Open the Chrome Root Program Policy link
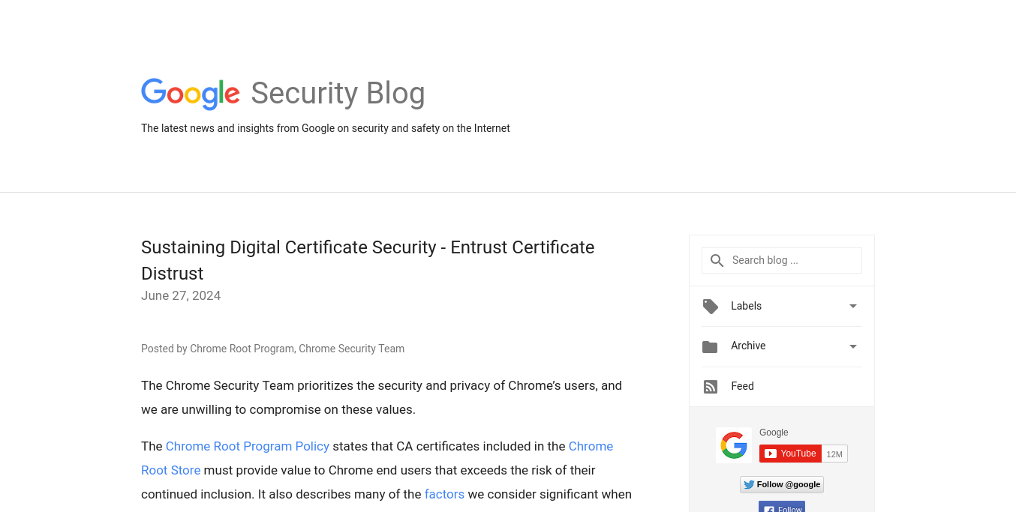The height and width of the screenshot is (512, 1025). click(x=248, y=446)
